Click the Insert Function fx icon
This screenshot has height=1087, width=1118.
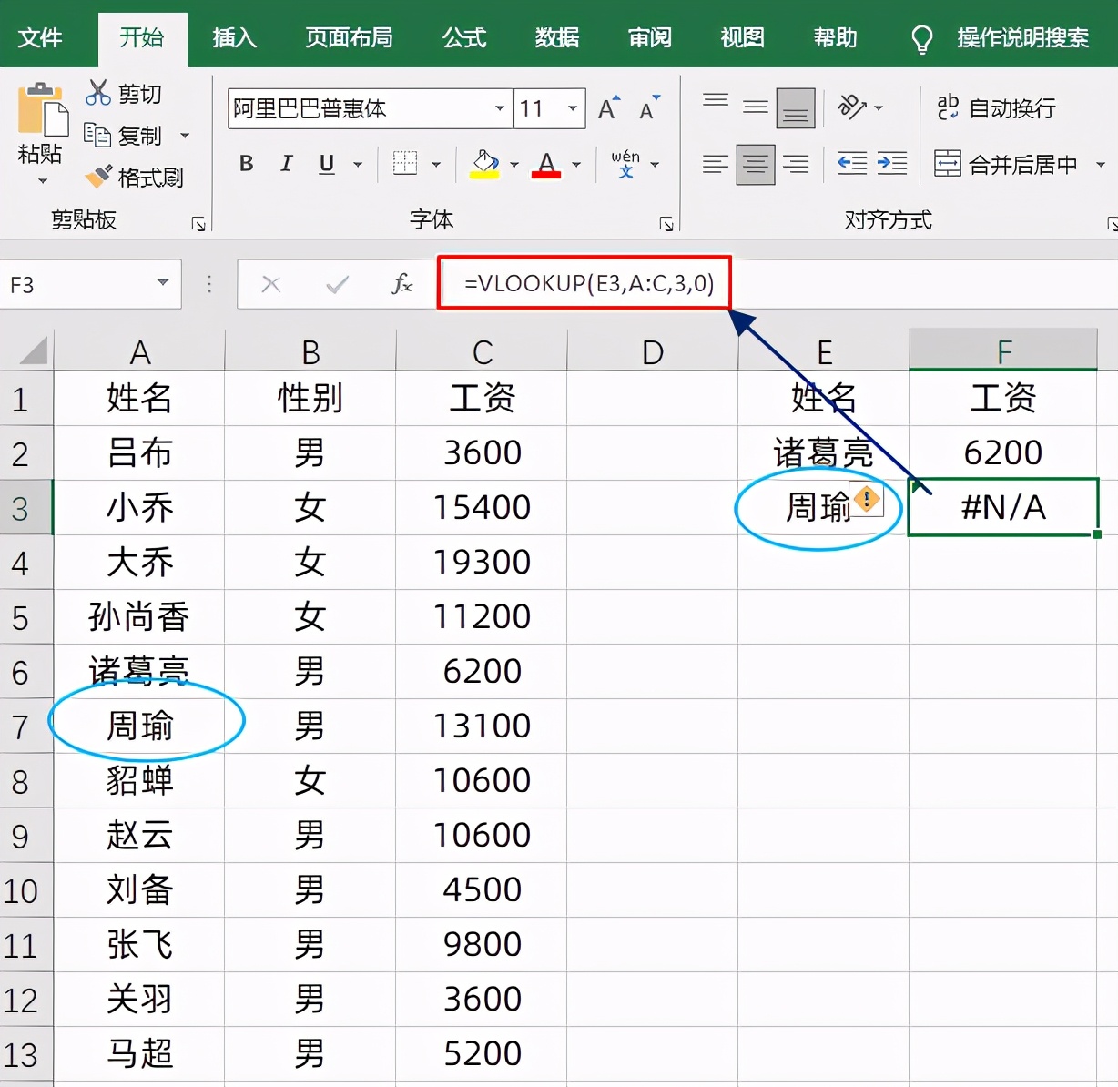click(x=401, y=283)
